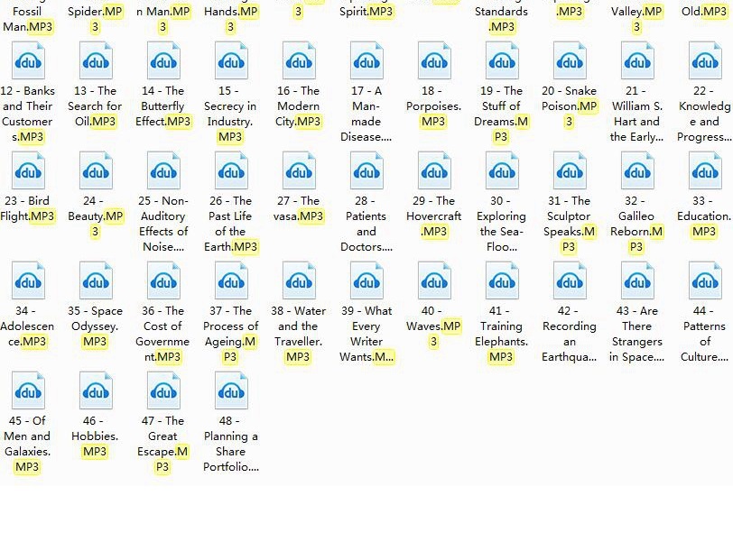The height and width of the screenshot is (560, 733).
Task: Click the '18 - Porpoises' MP3 icon
Action: point(434,61)
